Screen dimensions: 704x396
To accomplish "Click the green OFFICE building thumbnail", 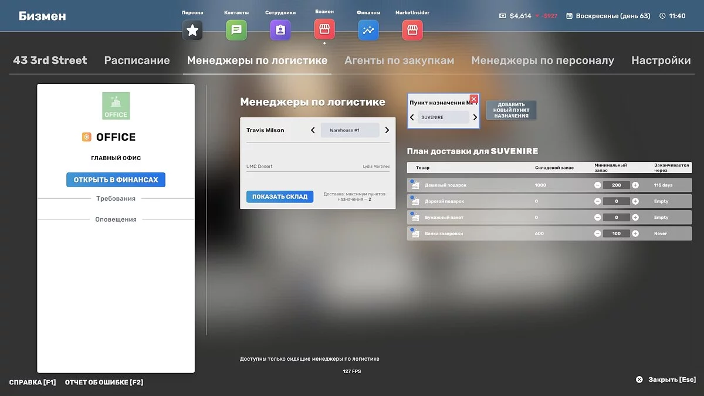I will click(116, 106).
